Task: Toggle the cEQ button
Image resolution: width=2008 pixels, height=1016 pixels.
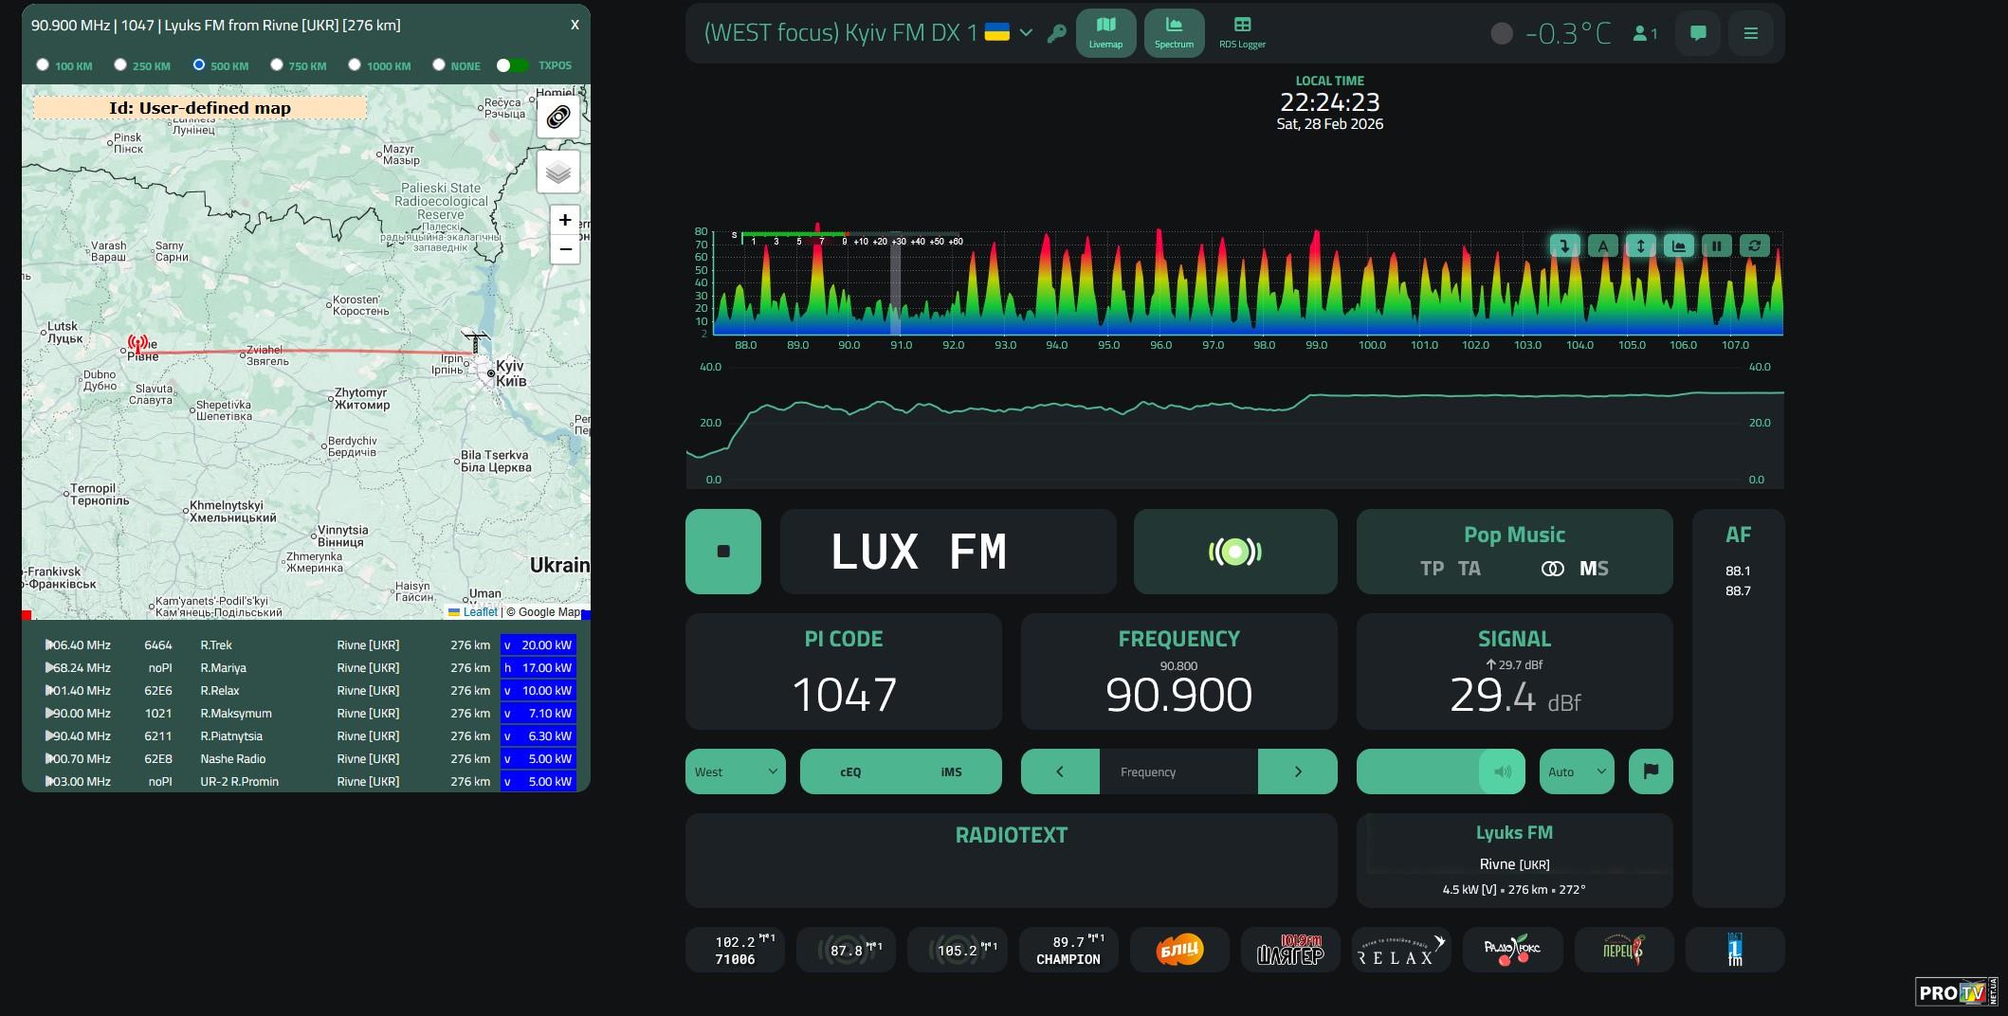Action: (850, 771)
